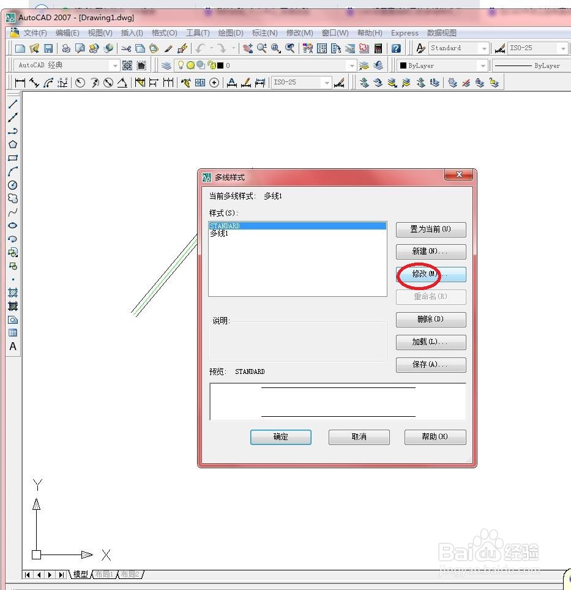Click the Pan Realtime hand icon

pyautogui.click(x=247, y=48)
